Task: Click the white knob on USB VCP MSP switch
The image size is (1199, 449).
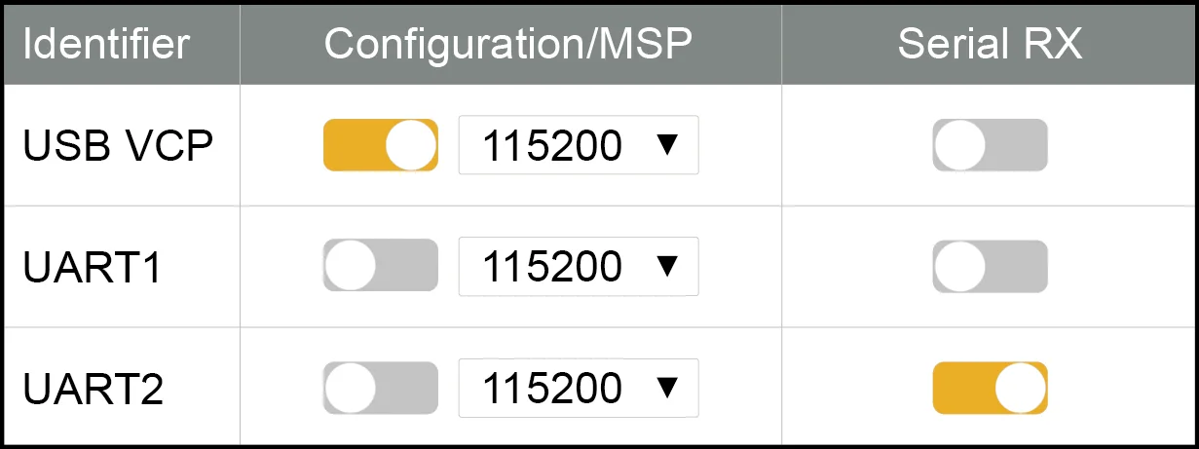Action: pos(410,145)
